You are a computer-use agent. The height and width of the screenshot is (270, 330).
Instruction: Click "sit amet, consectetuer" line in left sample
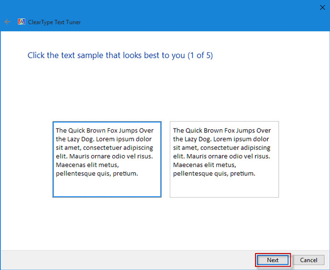coord(104,148)
